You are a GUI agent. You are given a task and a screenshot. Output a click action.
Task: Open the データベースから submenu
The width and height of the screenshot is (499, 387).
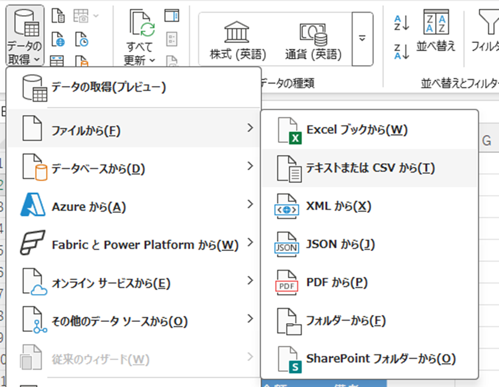click(x=134, y=169)
